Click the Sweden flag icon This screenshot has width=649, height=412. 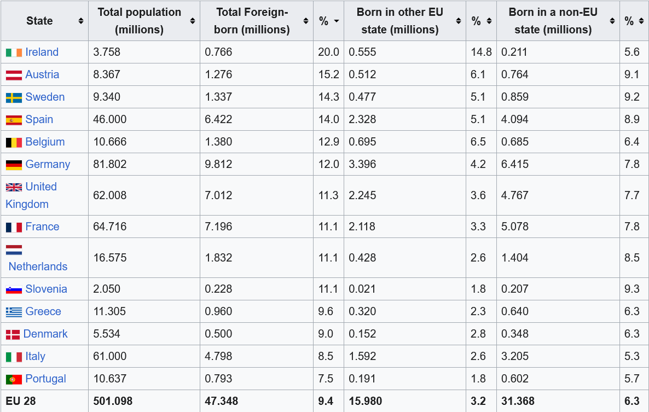[14, 97]
